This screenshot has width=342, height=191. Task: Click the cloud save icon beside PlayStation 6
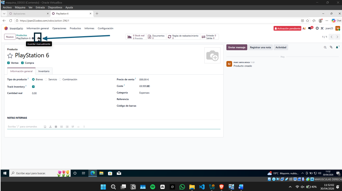[39, 39]
